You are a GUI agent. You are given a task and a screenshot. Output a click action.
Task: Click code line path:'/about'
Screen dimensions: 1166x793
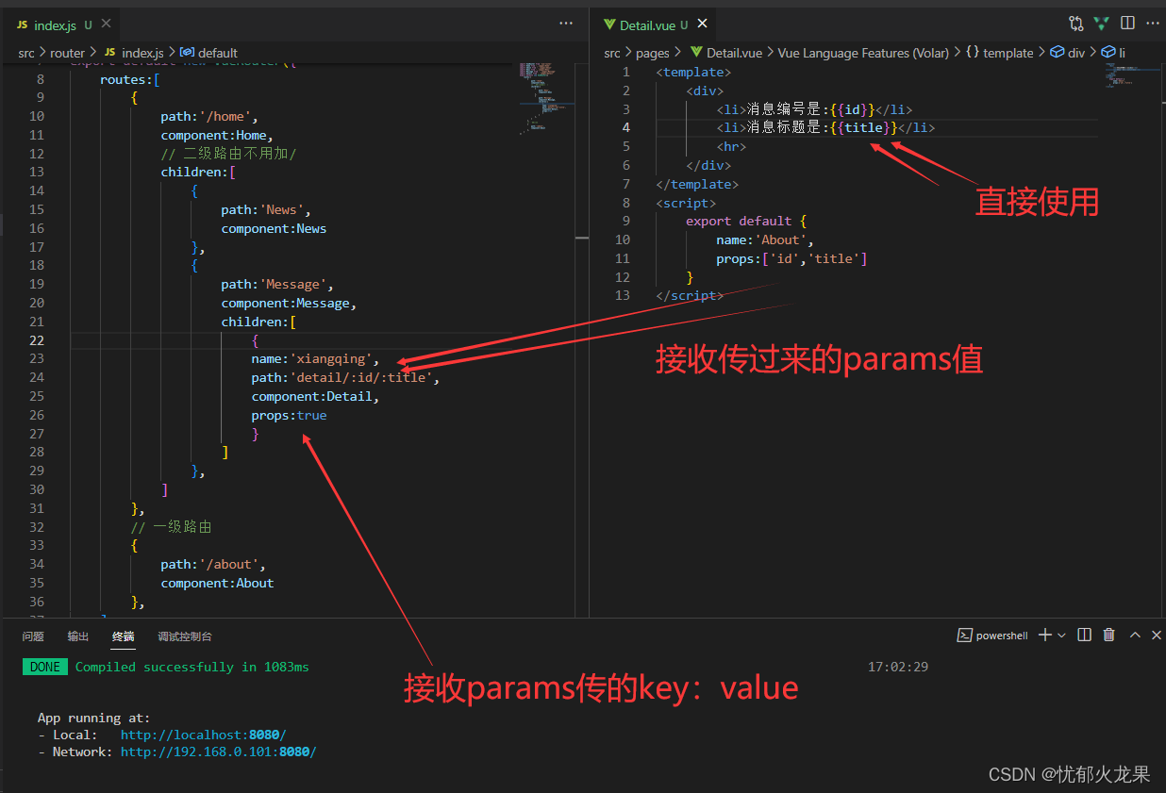tap(213, 564)
